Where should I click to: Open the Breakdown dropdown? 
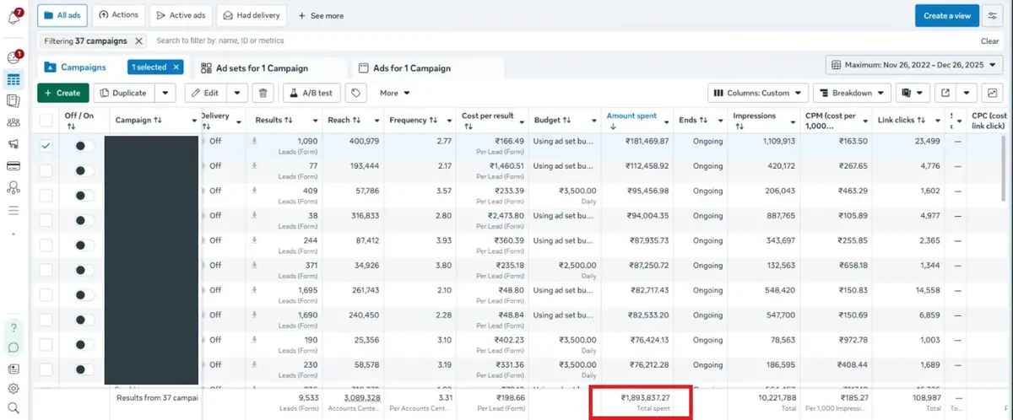[x=852, y=93]
